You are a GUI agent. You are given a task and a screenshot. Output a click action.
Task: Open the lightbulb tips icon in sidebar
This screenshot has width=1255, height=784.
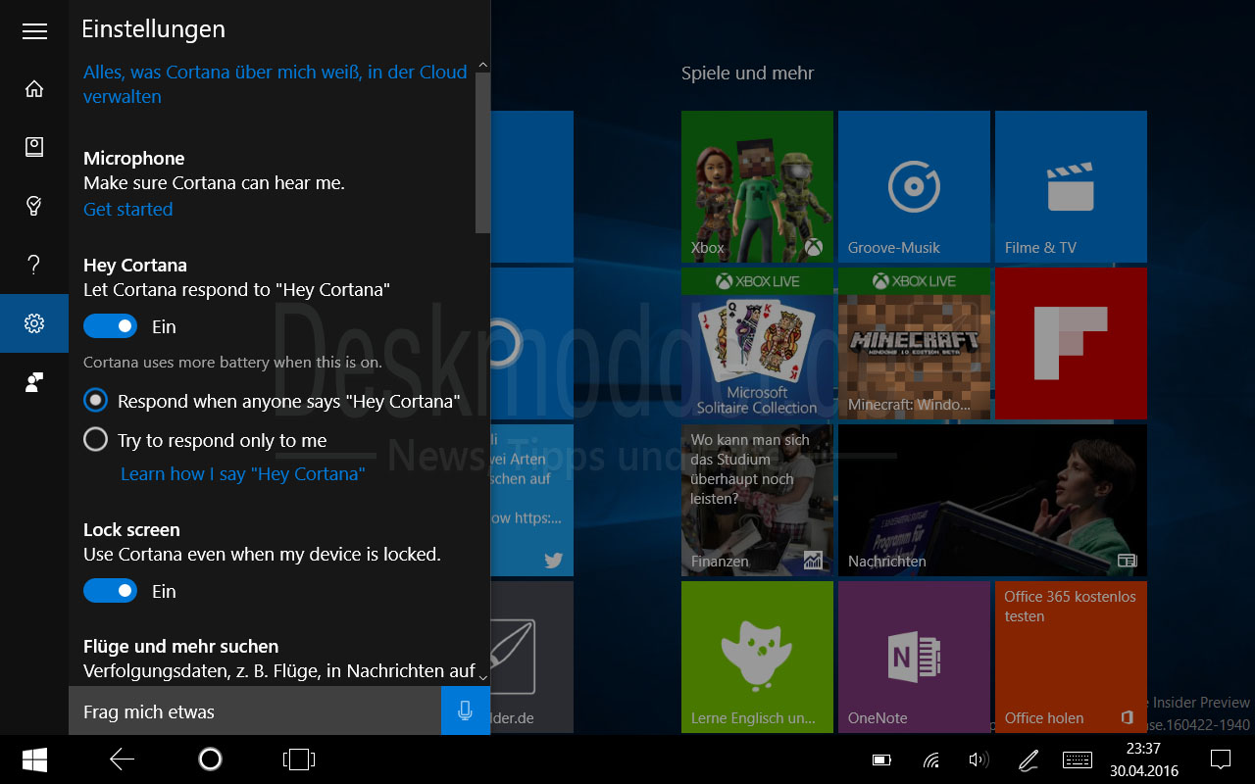pyautogui.click(x=34, y=205)
